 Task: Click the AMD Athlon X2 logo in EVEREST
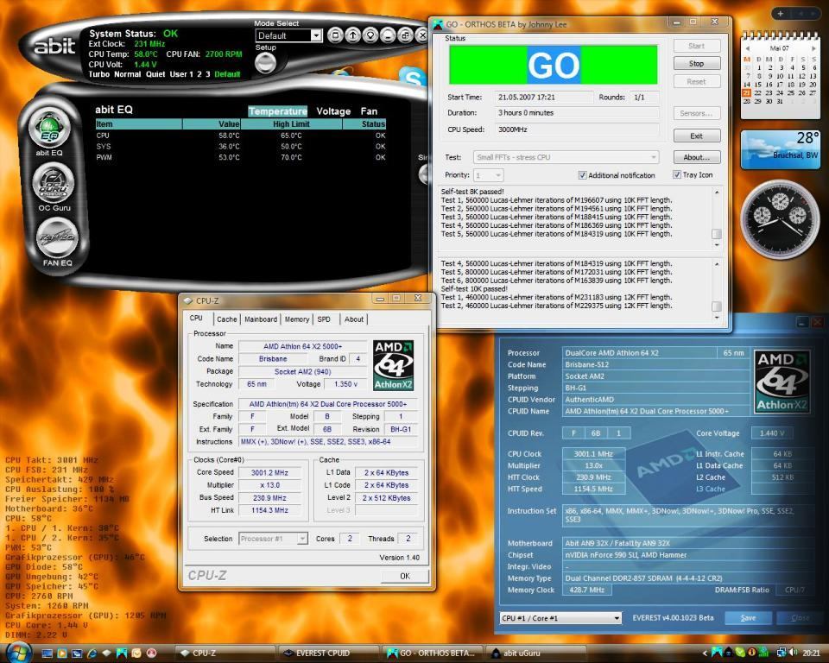[782, 381]
